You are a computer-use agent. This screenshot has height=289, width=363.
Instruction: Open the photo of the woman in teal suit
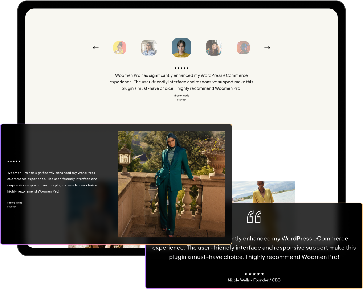[172, 184]
